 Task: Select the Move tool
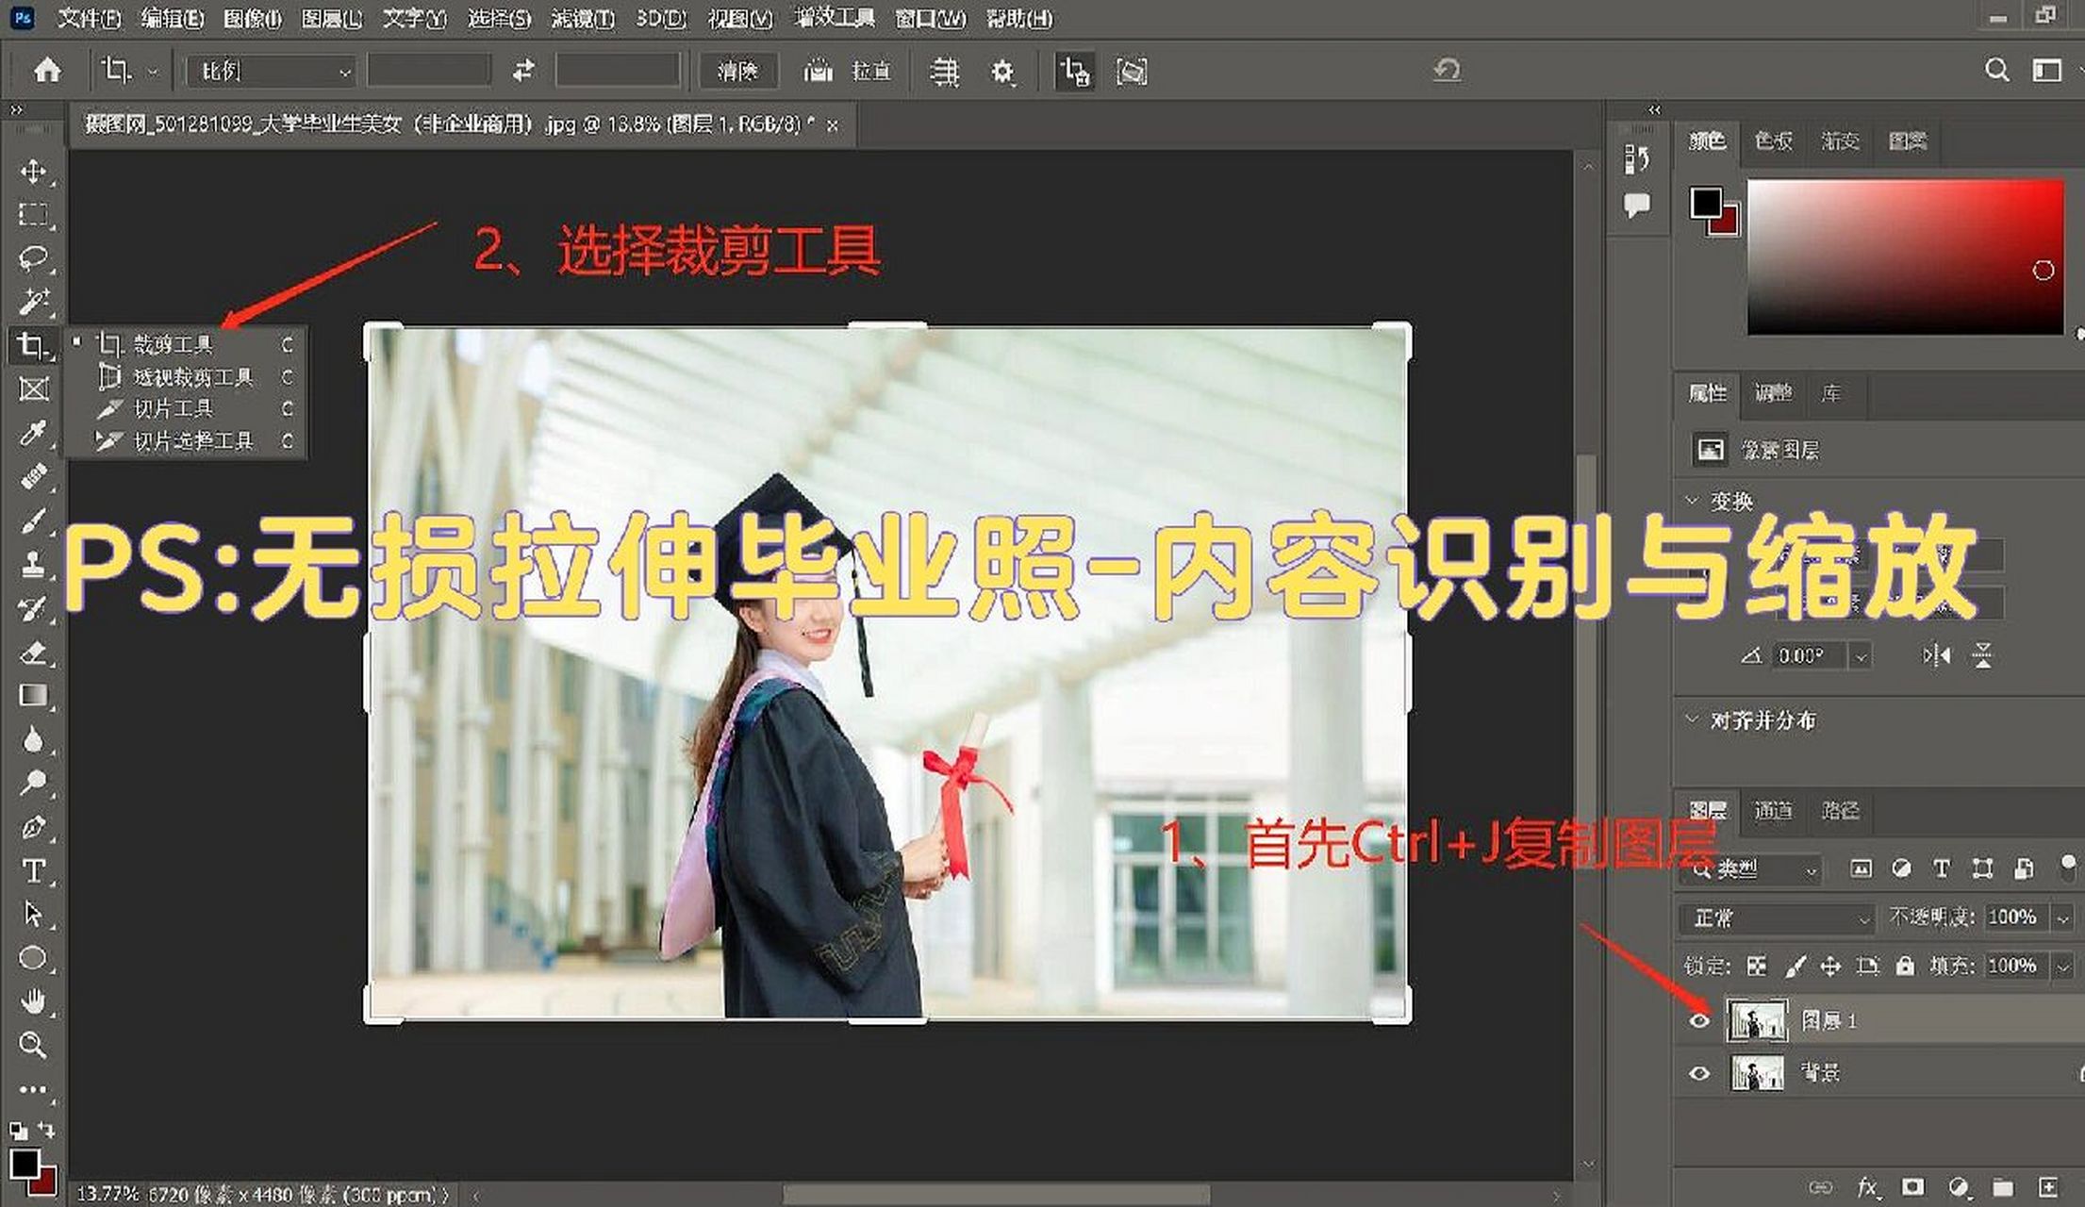[x=33, y=172]
